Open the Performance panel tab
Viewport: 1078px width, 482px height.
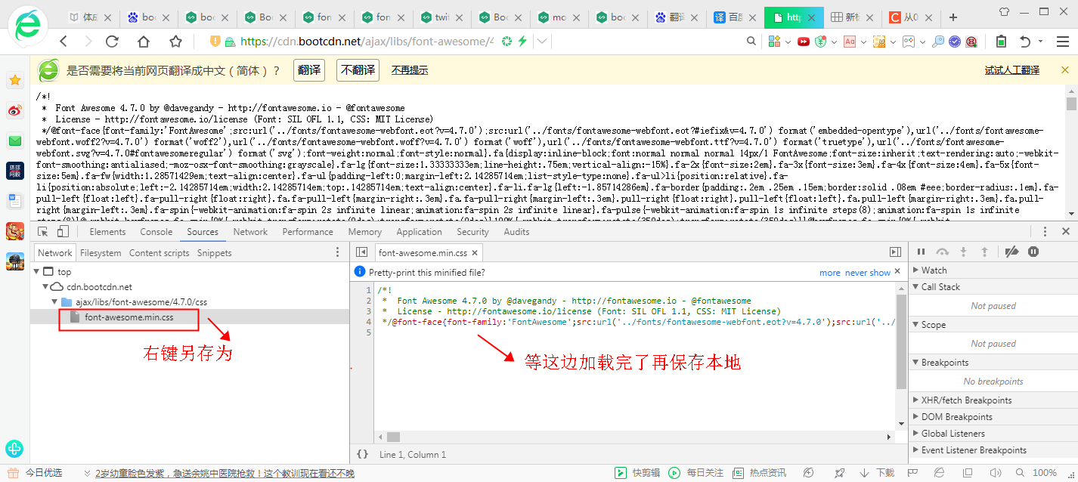click(308, 232)
